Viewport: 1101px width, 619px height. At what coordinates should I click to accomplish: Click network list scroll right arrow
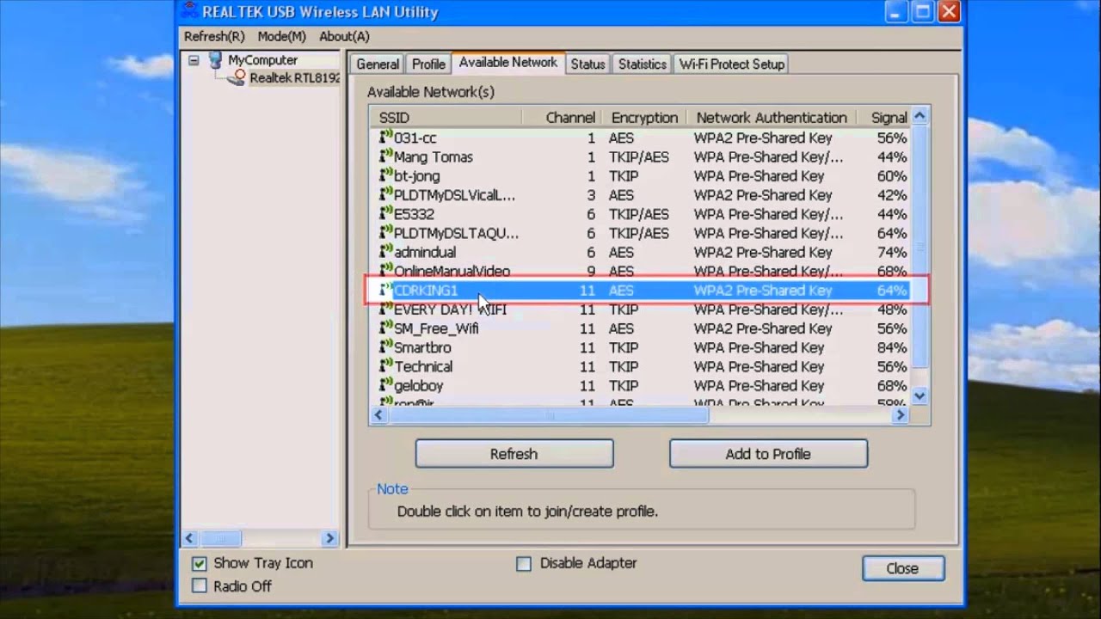click(x=901, y=415)
